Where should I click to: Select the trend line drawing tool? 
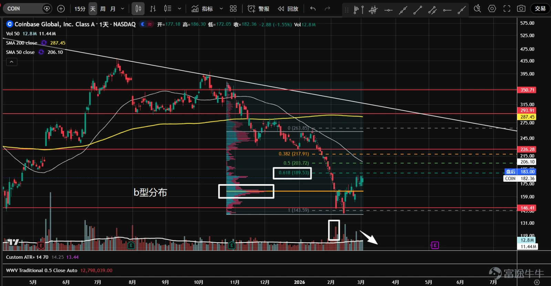point(418,10)
